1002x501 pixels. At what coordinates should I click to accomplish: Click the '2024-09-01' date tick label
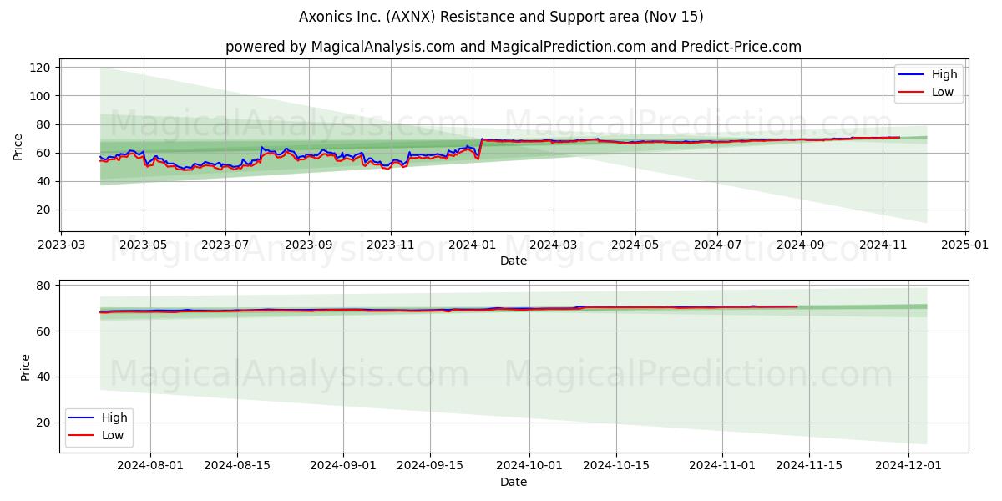coord(342,466)
